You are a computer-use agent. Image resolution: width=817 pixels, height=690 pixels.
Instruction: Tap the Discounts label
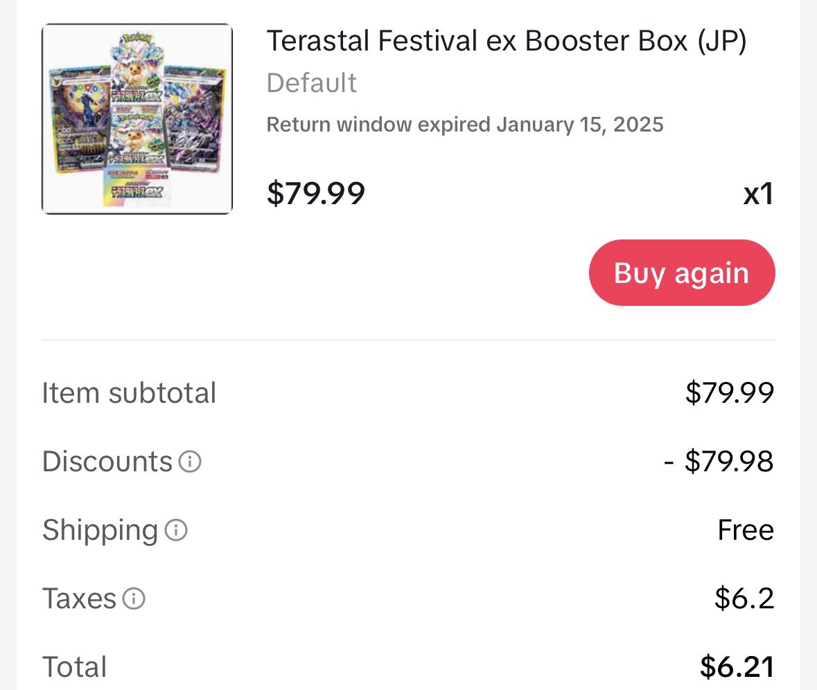[107, 462]
